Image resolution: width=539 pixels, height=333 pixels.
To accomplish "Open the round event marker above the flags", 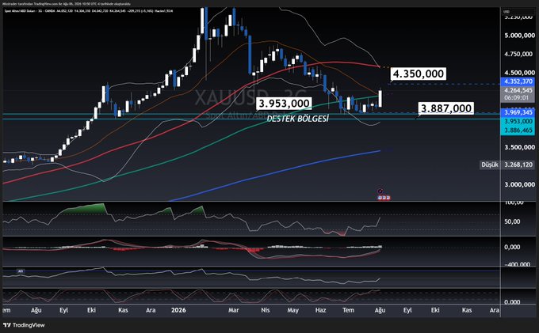I will [380, 191].
